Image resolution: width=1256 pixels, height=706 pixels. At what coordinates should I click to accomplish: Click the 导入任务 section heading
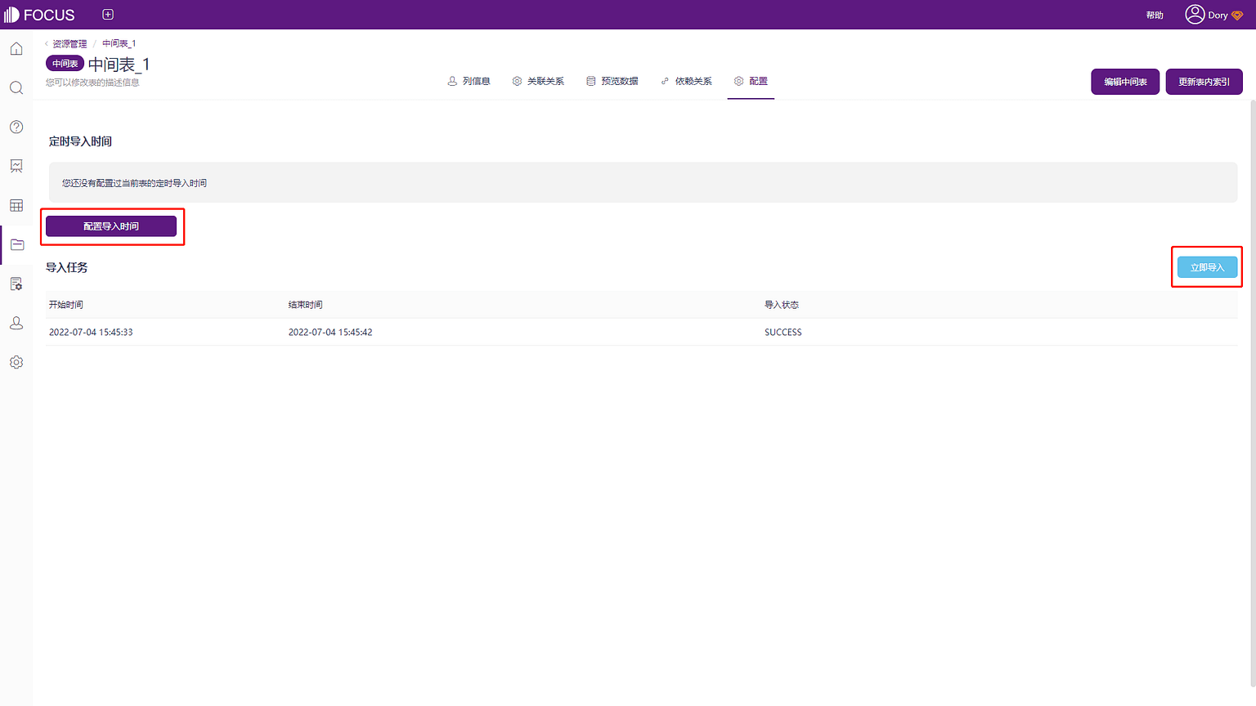coord(67,267)
